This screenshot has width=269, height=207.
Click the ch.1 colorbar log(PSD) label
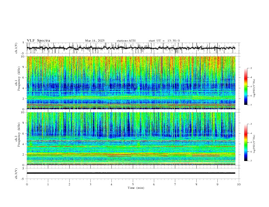[254, 88]
